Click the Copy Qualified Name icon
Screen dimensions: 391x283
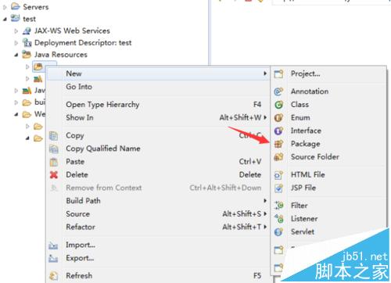53,149
